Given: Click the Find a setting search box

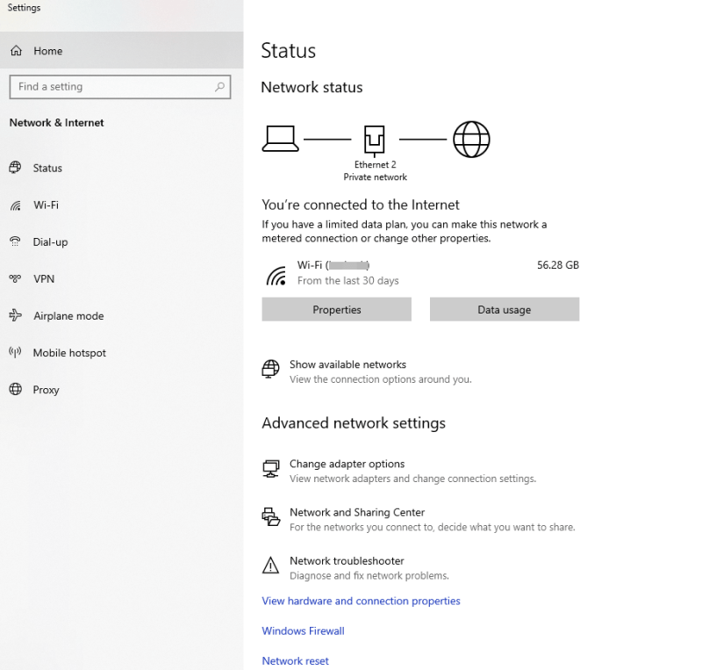Looking at the screenshot, I should tap(120, 87).
